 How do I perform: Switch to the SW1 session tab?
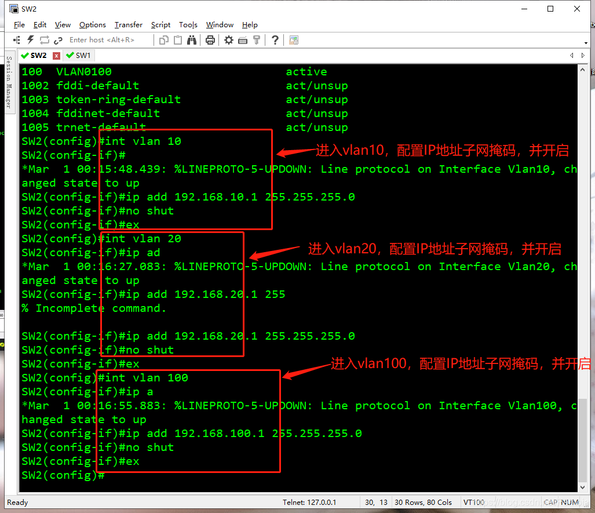pyautogui.click(x=79, y=56)
